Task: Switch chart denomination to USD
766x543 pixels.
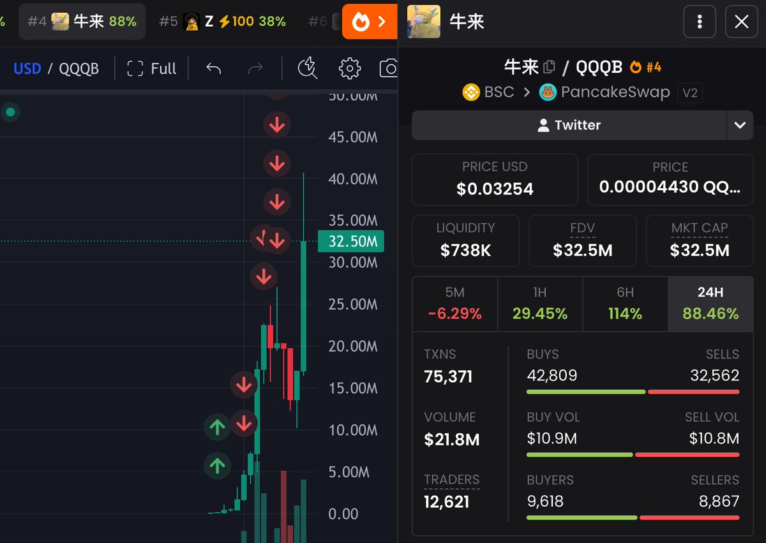Action: 27,68
